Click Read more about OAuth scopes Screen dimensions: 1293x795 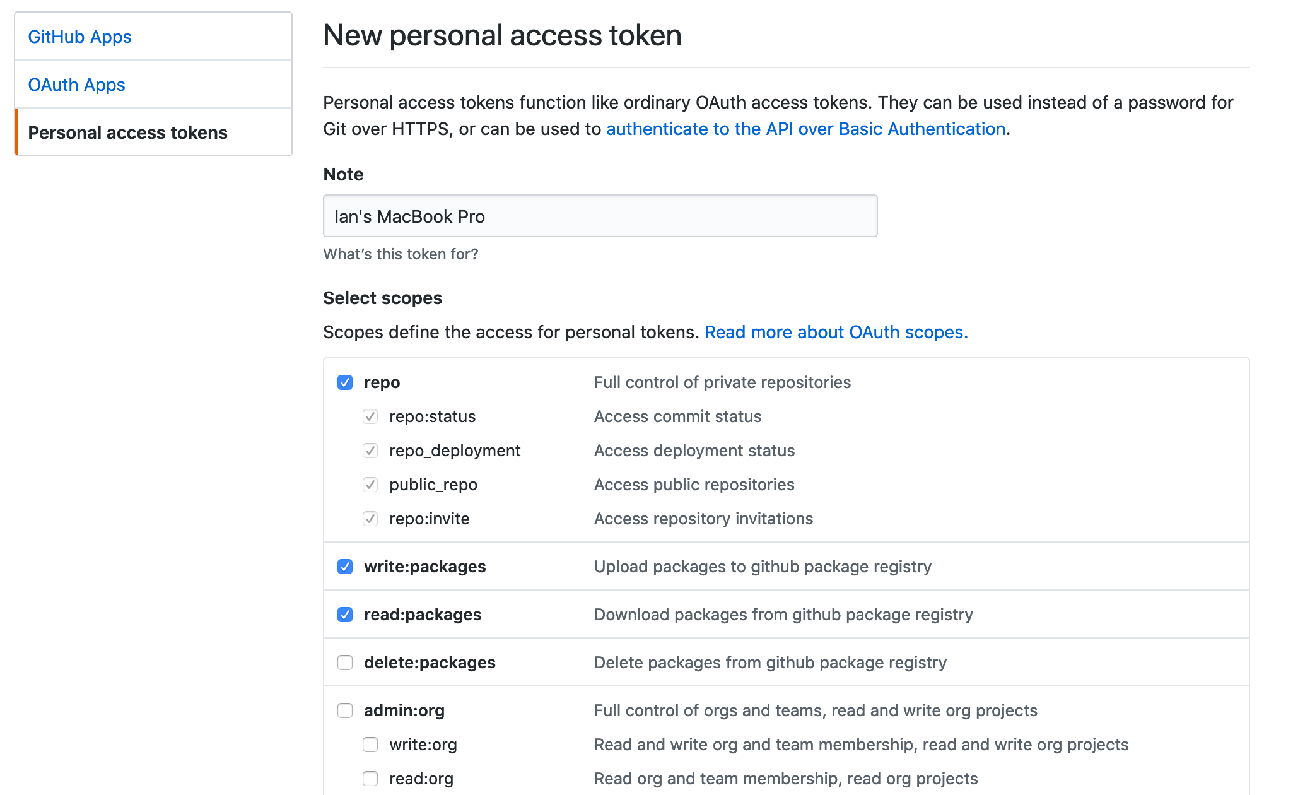[x=836, y=332]
